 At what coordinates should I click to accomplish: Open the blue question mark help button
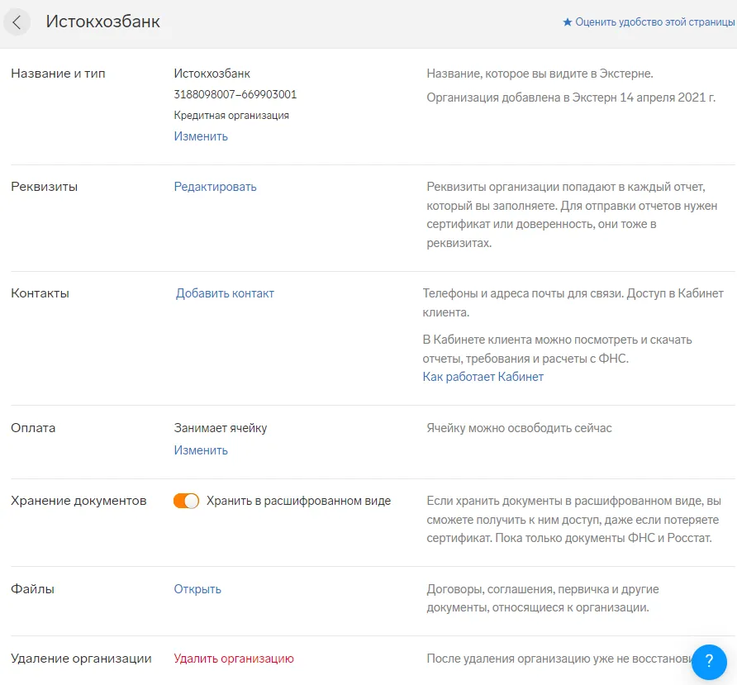709,662
